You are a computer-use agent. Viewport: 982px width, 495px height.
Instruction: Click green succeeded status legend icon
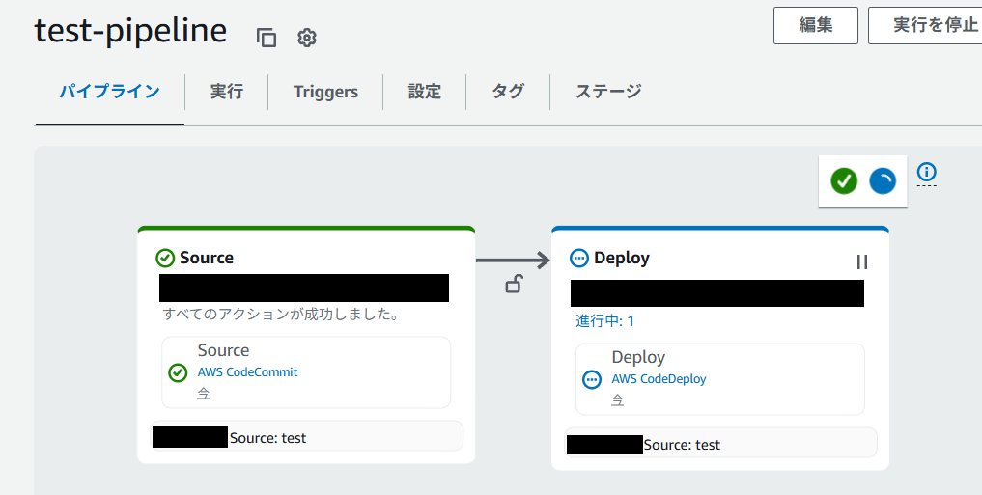(x=844, y=181)
